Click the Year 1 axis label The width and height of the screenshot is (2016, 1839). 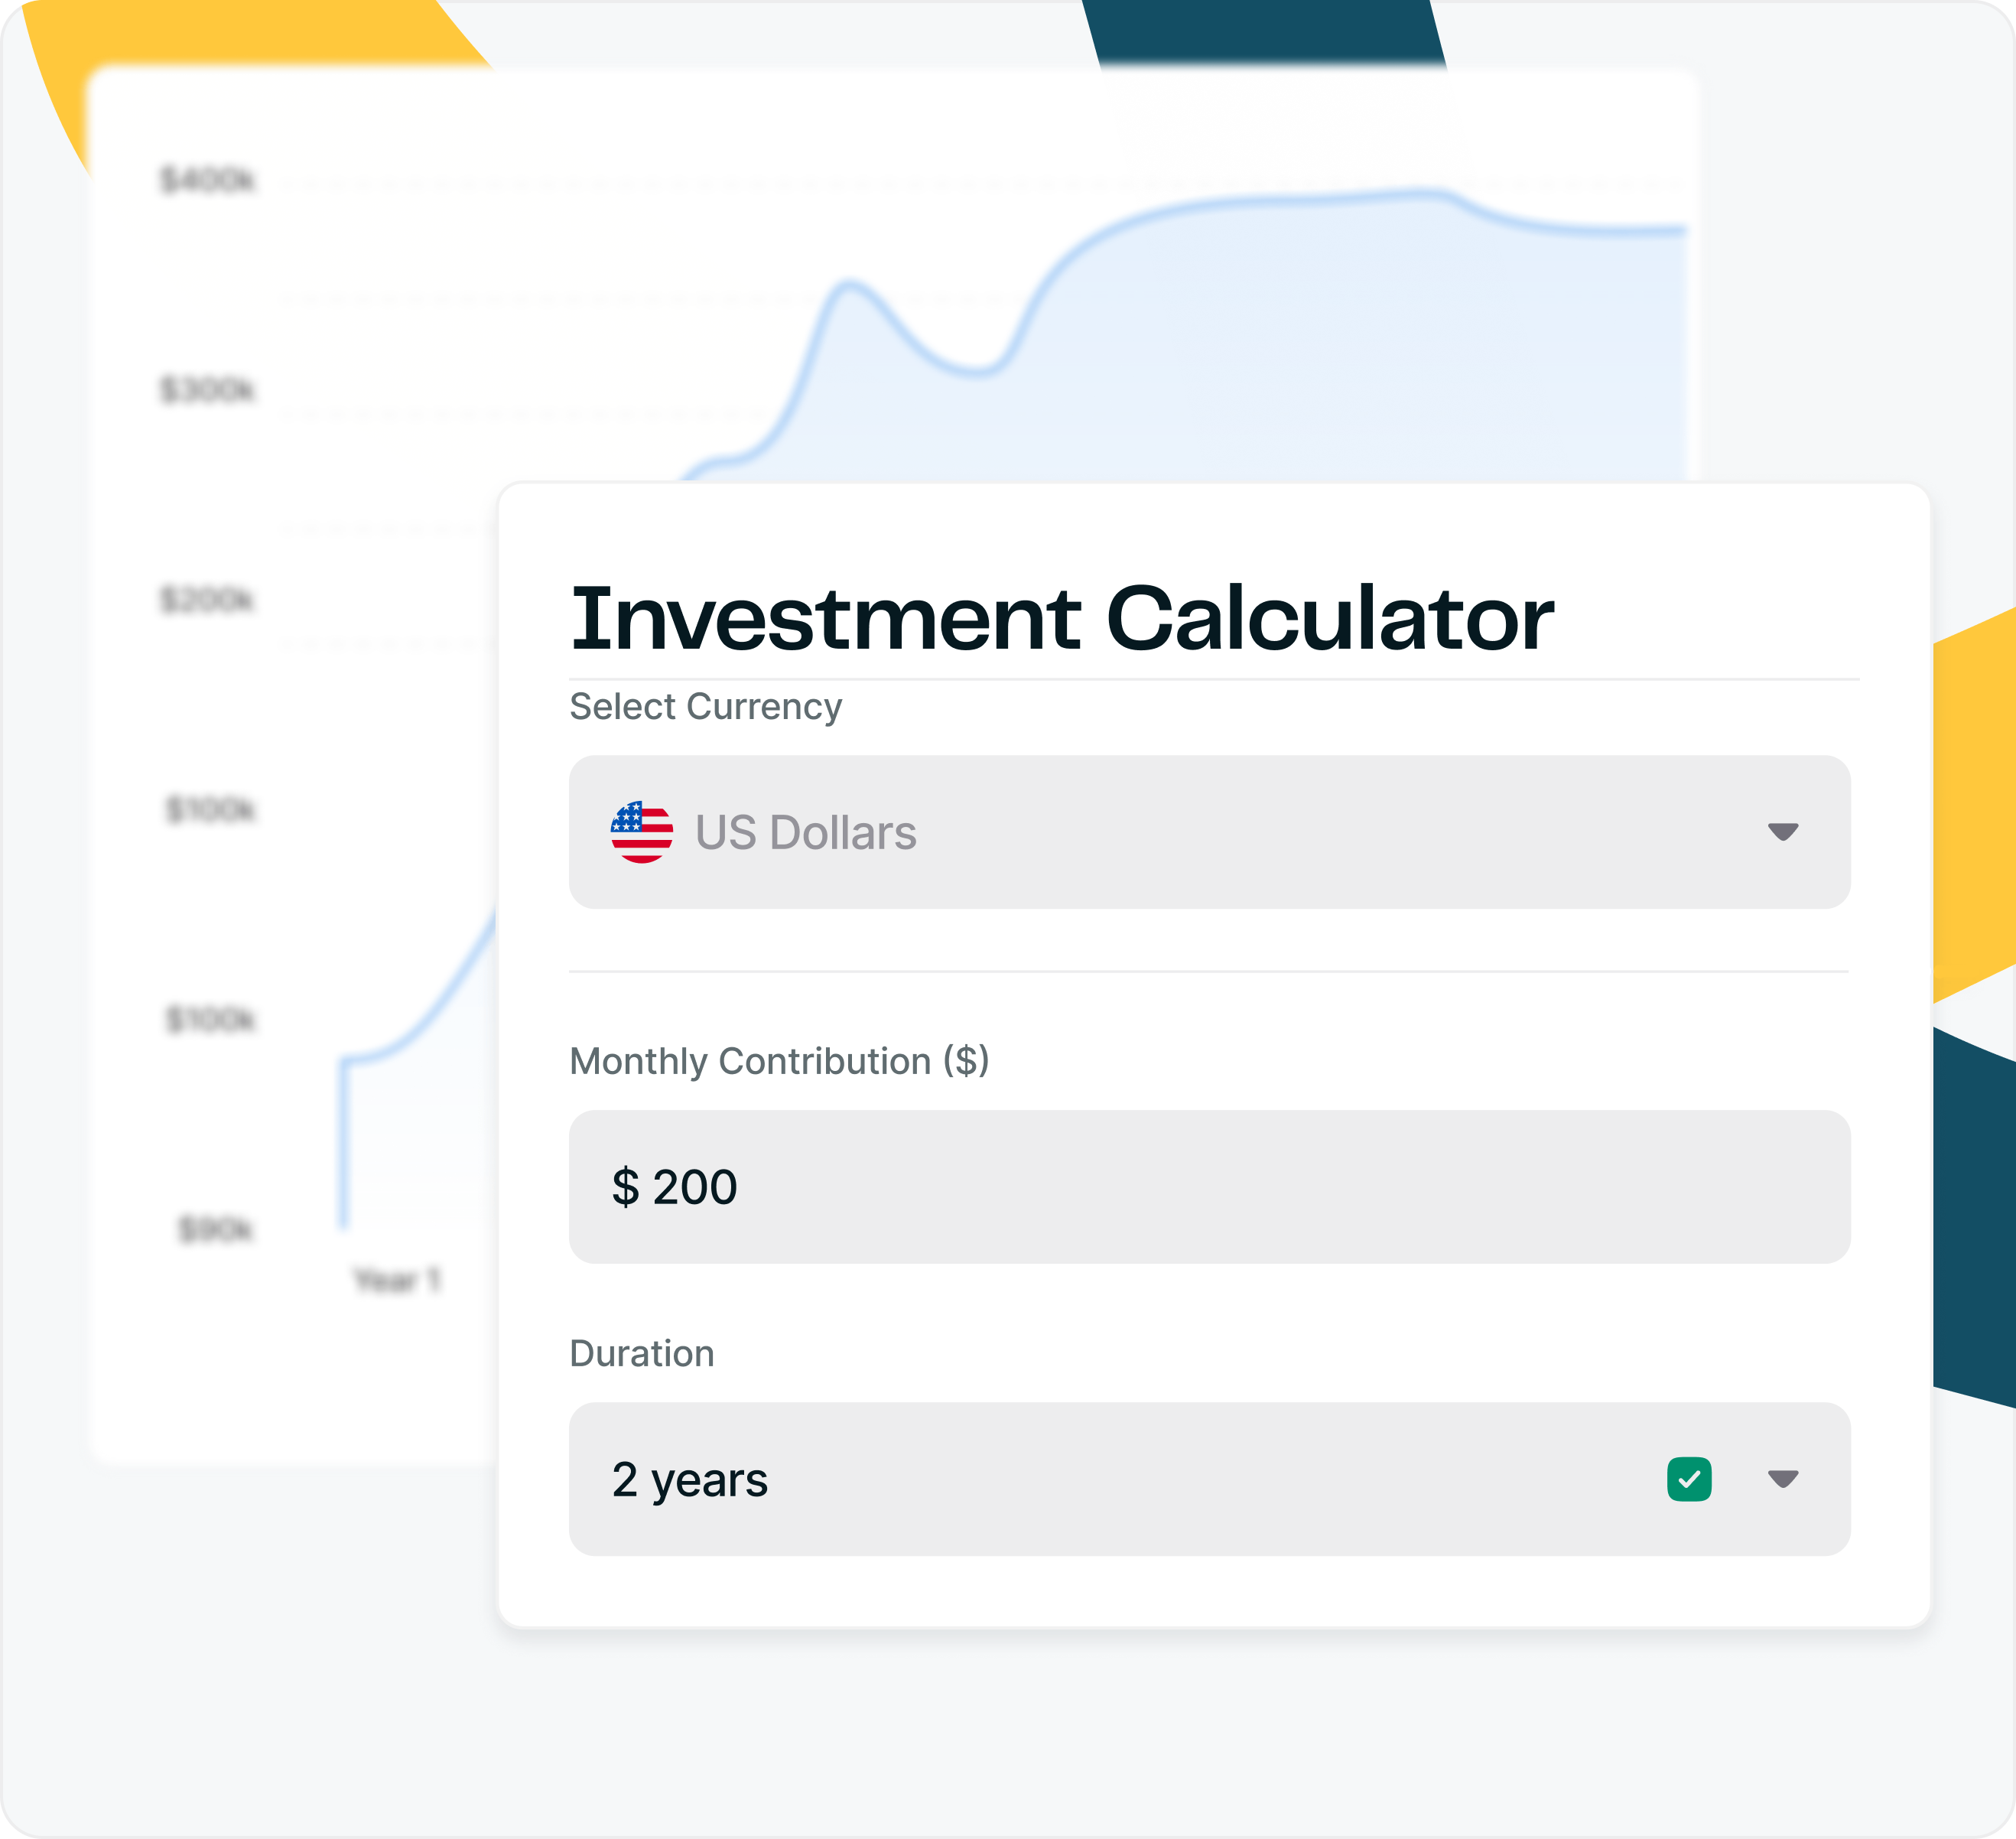[397, 1280]
